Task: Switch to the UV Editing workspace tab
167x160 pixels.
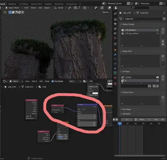Action: (x=24, y=4)
